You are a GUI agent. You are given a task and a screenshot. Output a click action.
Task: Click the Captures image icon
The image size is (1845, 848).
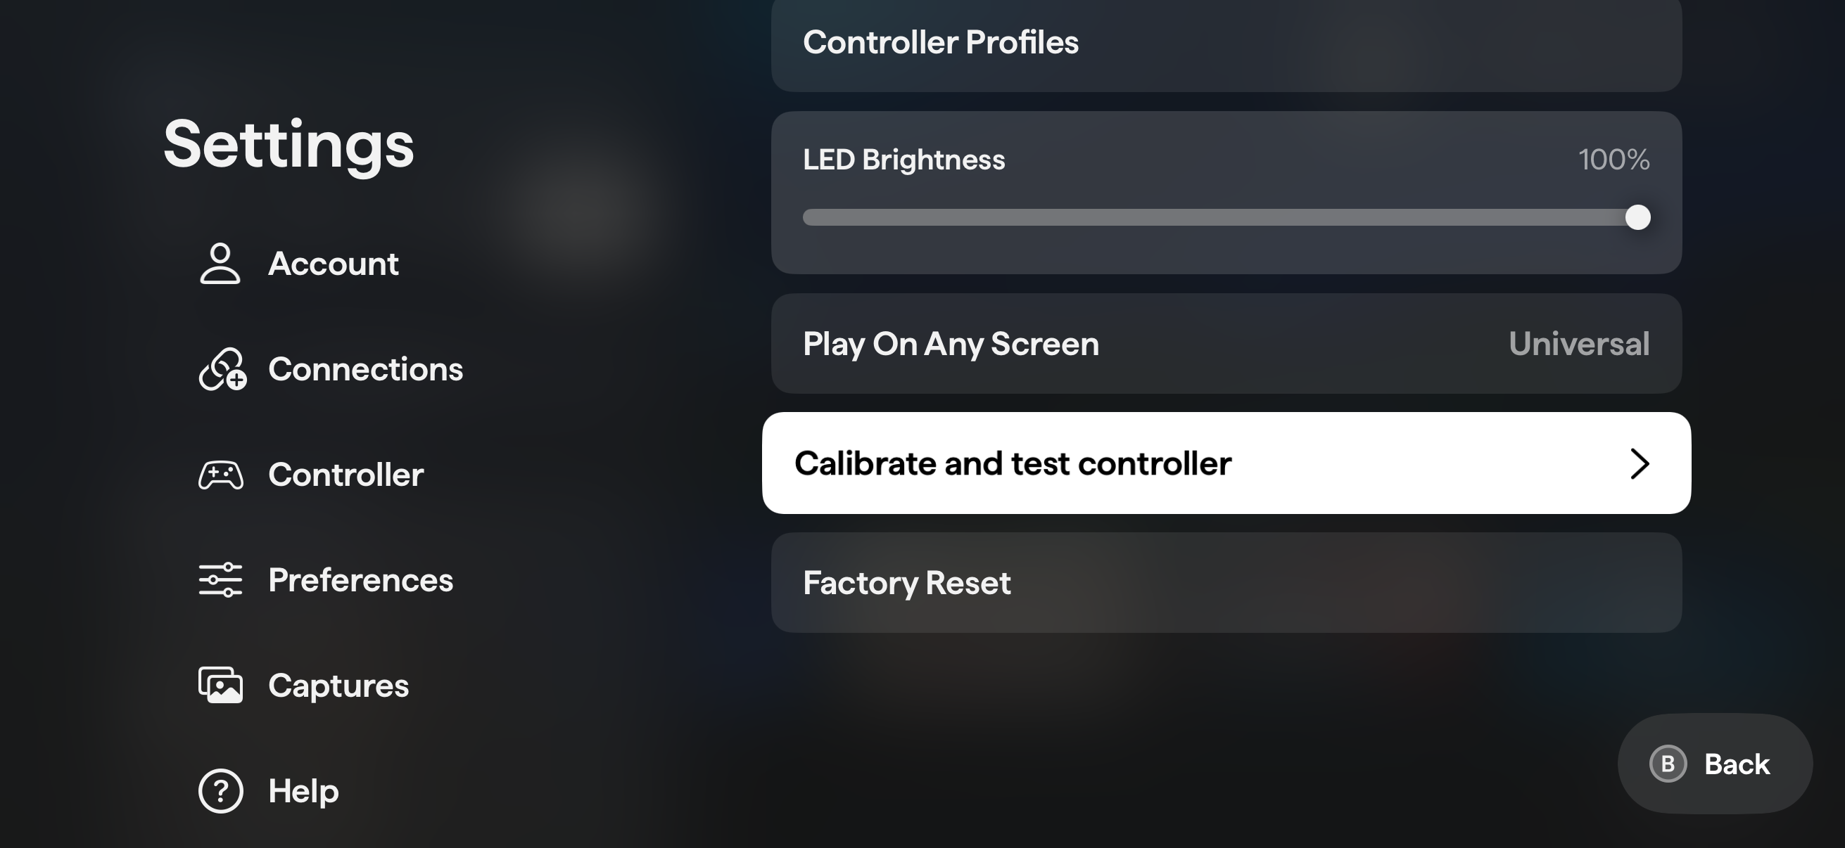221,686
